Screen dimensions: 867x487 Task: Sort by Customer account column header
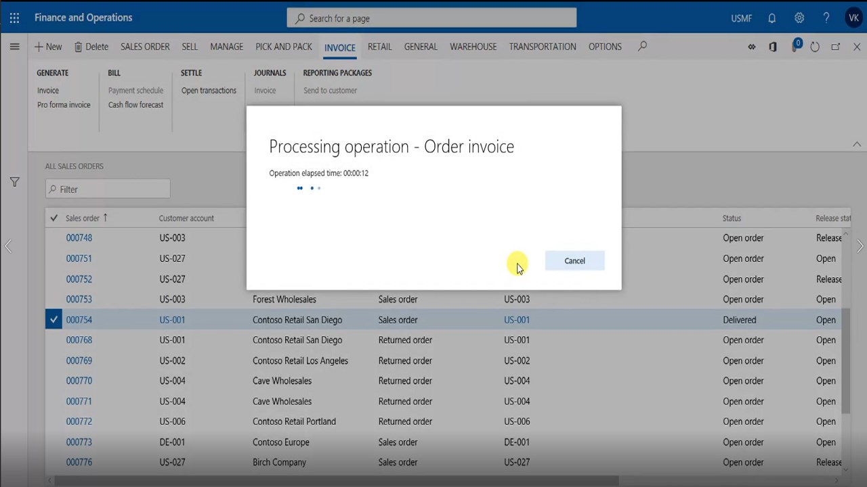pyautogui.click(x=186, y=218)
